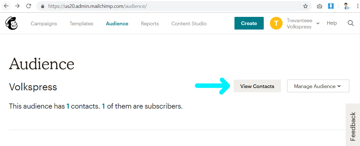Click the Mailchimp monkey logo
The width and height of the screenshot is (360, 146).
[x=11, y=23]
